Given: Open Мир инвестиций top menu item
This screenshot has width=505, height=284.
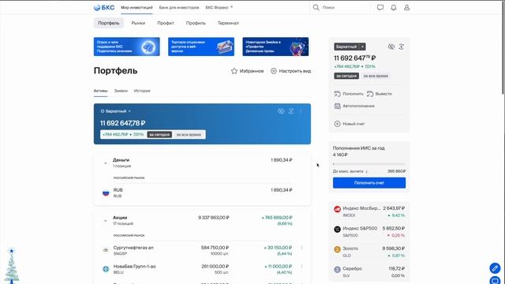Looking at the screenshot, I should pyautogui.click(x=137, y=7).
